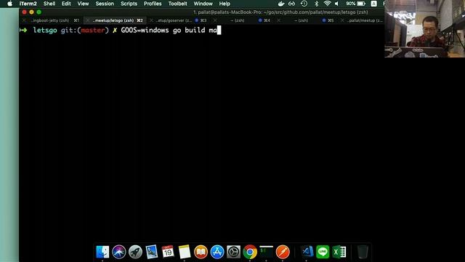The image size is (465, 262).
Task: Launch Google Chrome from Dock
Action: [x=250, y=252]
